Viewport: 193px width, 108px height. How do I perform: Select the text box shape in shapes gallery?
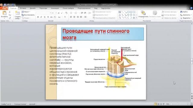click(x=120, y=12)
